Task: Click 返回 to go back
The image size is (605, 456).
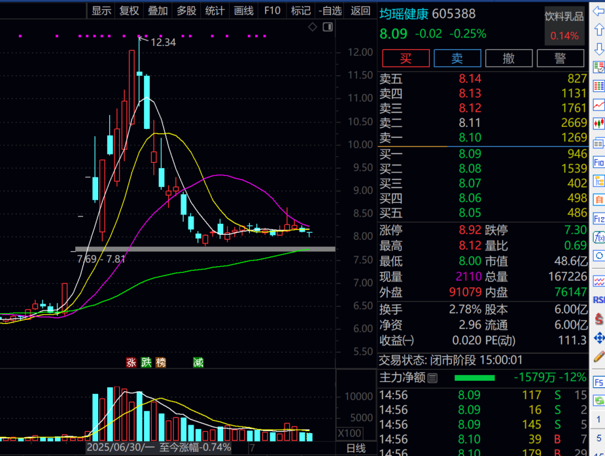Action: 360,10
